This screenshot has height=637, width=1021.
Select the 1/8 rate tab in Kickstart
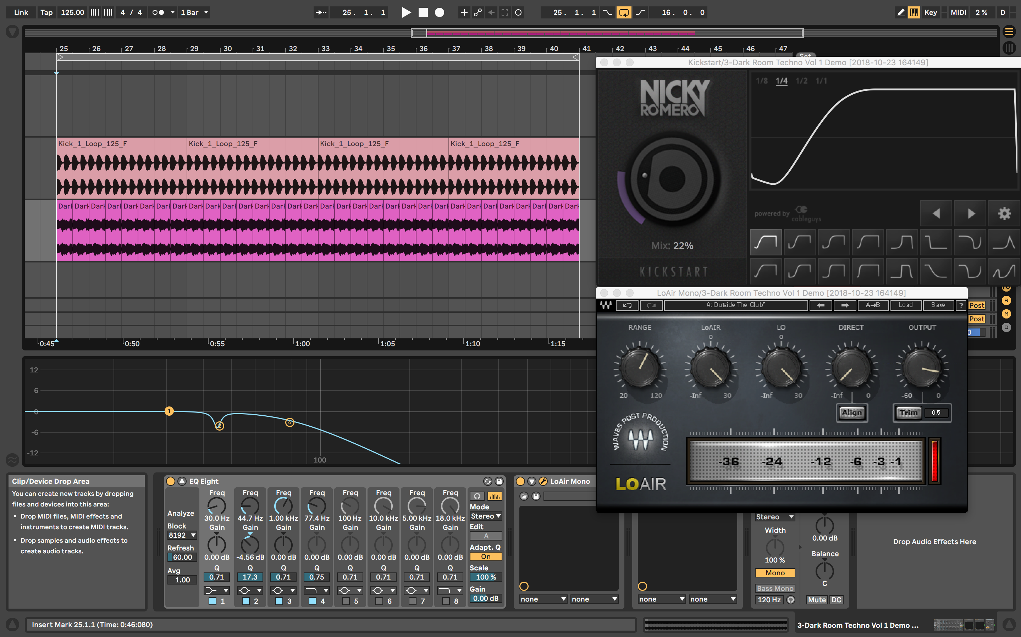click(x=761, y=81)
